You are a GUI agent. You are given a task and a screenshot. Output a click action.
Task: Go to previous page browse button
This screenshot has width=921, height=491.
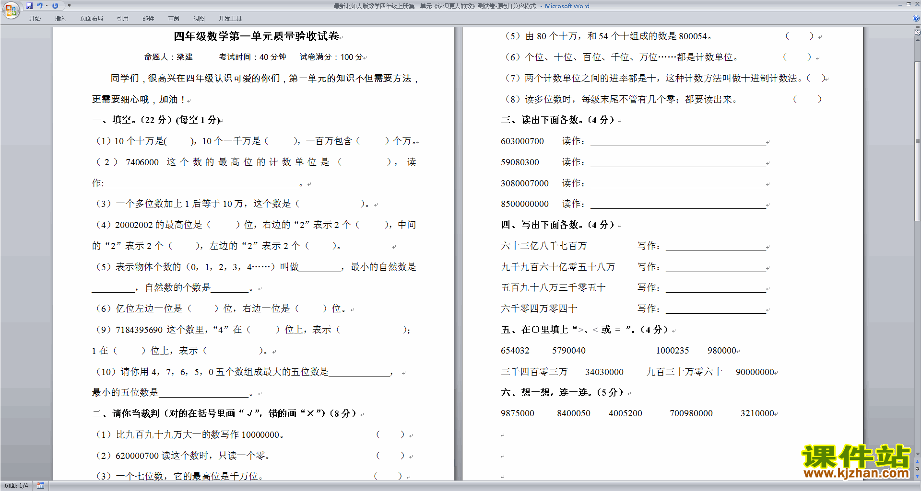pos(917,462)
